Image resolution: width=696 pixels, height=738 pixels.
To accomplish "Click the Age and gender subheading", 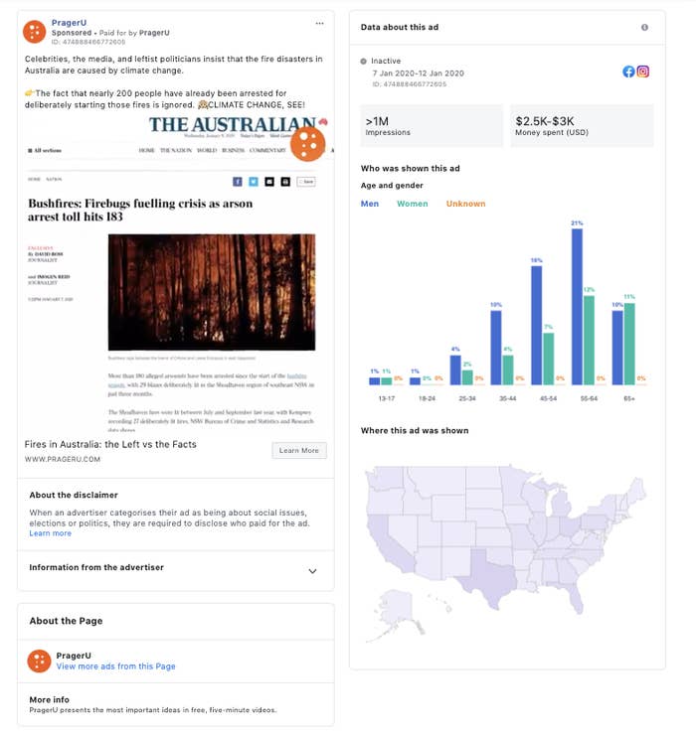I will pos(392,186).
